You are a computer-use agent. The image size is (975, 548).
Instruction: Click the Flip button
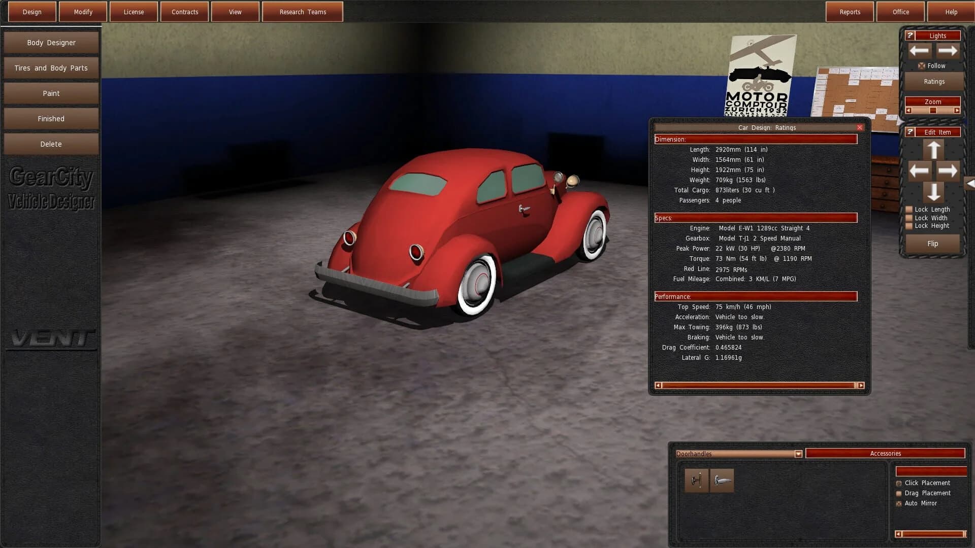pyautogui.click(x=932, y=244)
